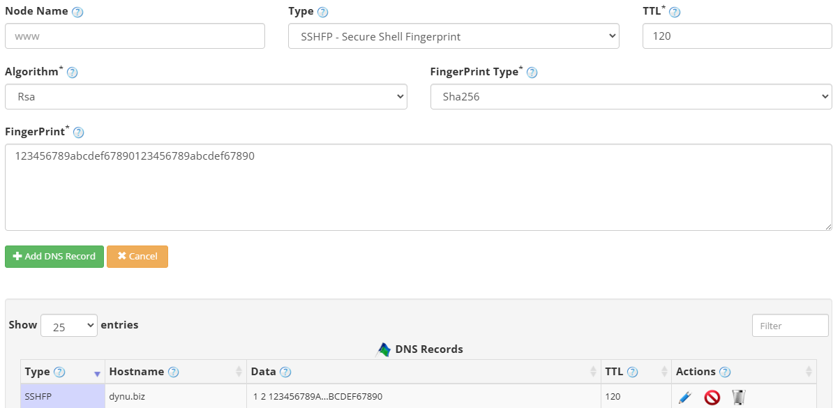The width and height of the screenshot is (840, 408).
Task: Cancel the DNS record form
Action: (137, 256)
